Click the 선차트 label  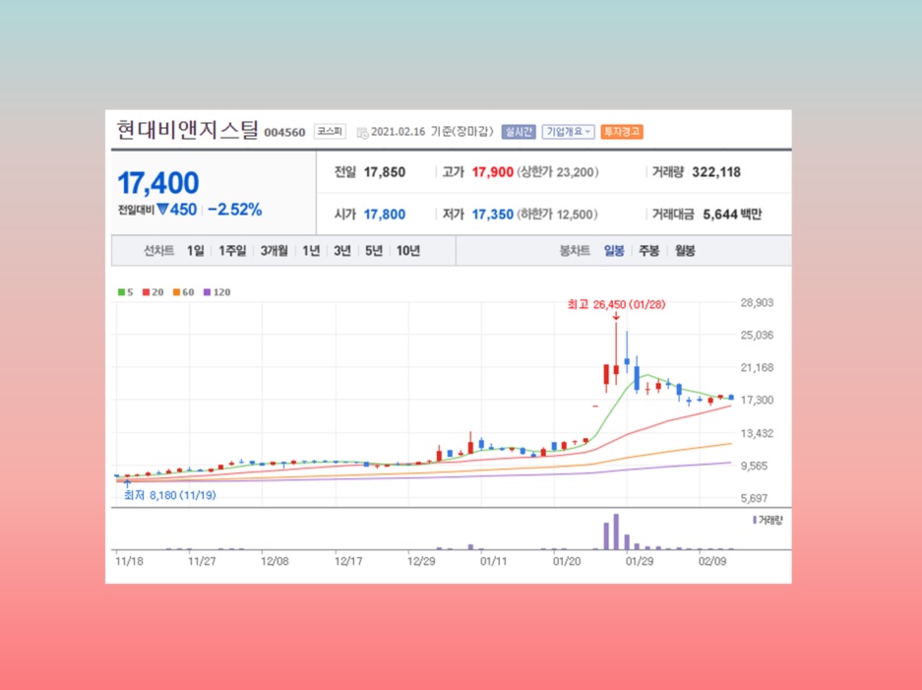coord(159,251)
